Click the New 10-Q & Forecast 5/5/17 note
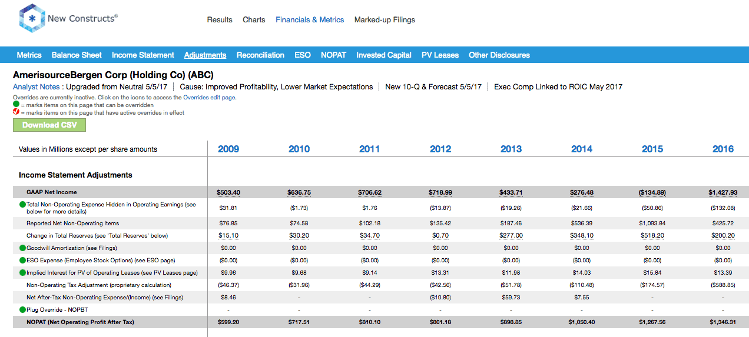749x337 pixels. 433,87
